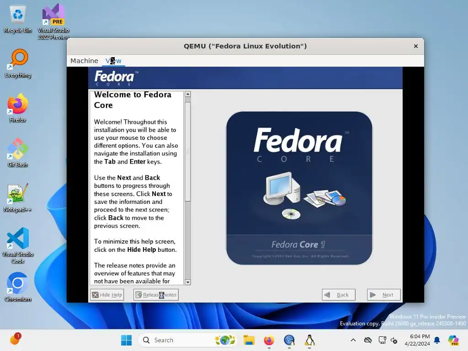Open File Explorer from the taskbar
The width and height of the screenshot is (468, 351).
249,340
